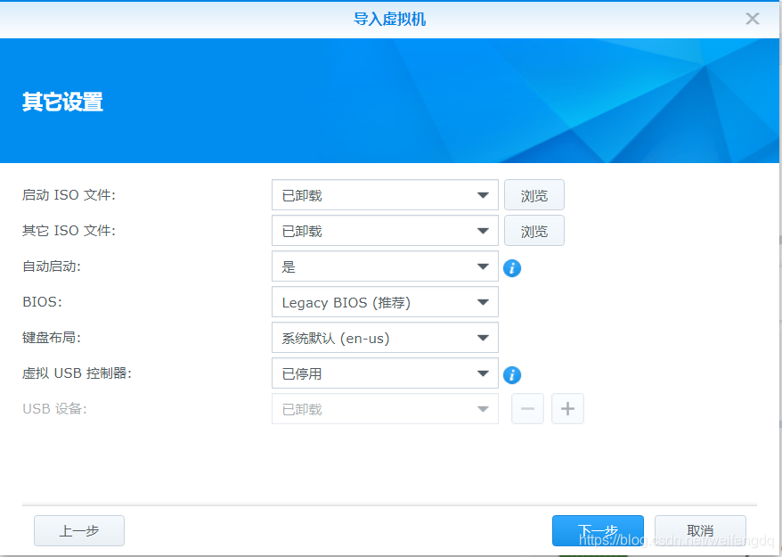The image size is (782, 557).
Task: Click the dropdown arrow on the BIOS selector
Action: 485,301
